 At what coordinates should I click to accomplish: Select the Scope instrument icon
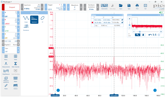coord(26,19)
